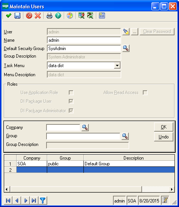Click the memo notepad icon in status bar

(165, 200)
